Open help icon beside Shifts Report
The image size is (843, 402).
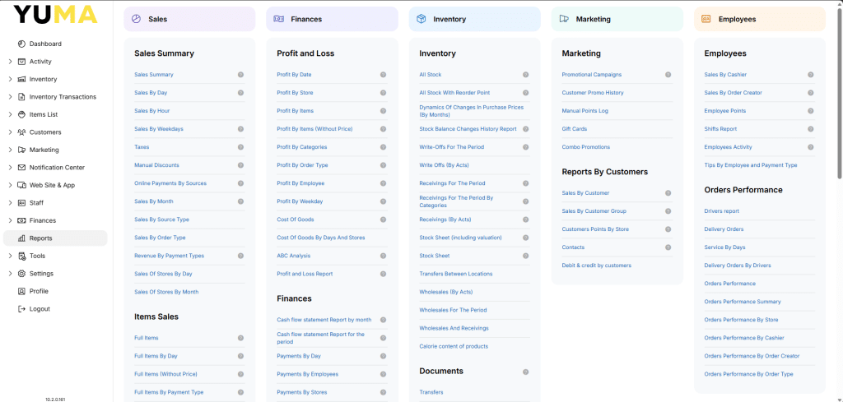pyautogui.click(x=811, y=129)
